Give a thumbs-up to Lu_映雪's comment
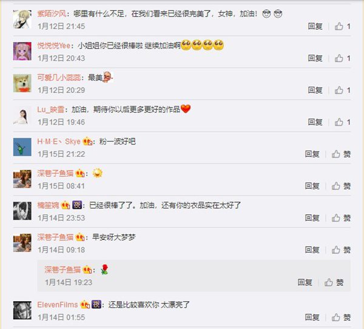This screenshot has height=329, width=364. [342, 122]
